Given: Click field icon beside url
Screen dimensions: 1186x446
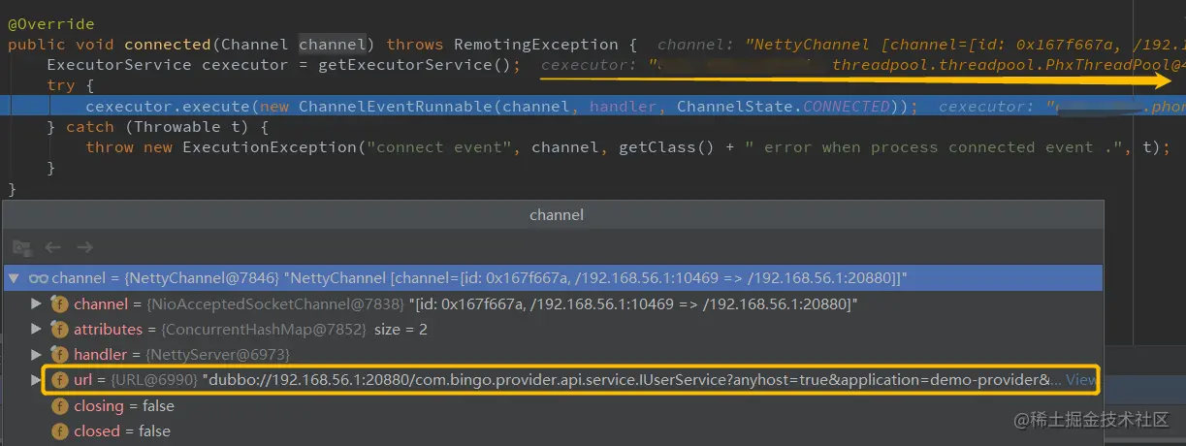Looking at the screenshot, I should pos(59,380).
